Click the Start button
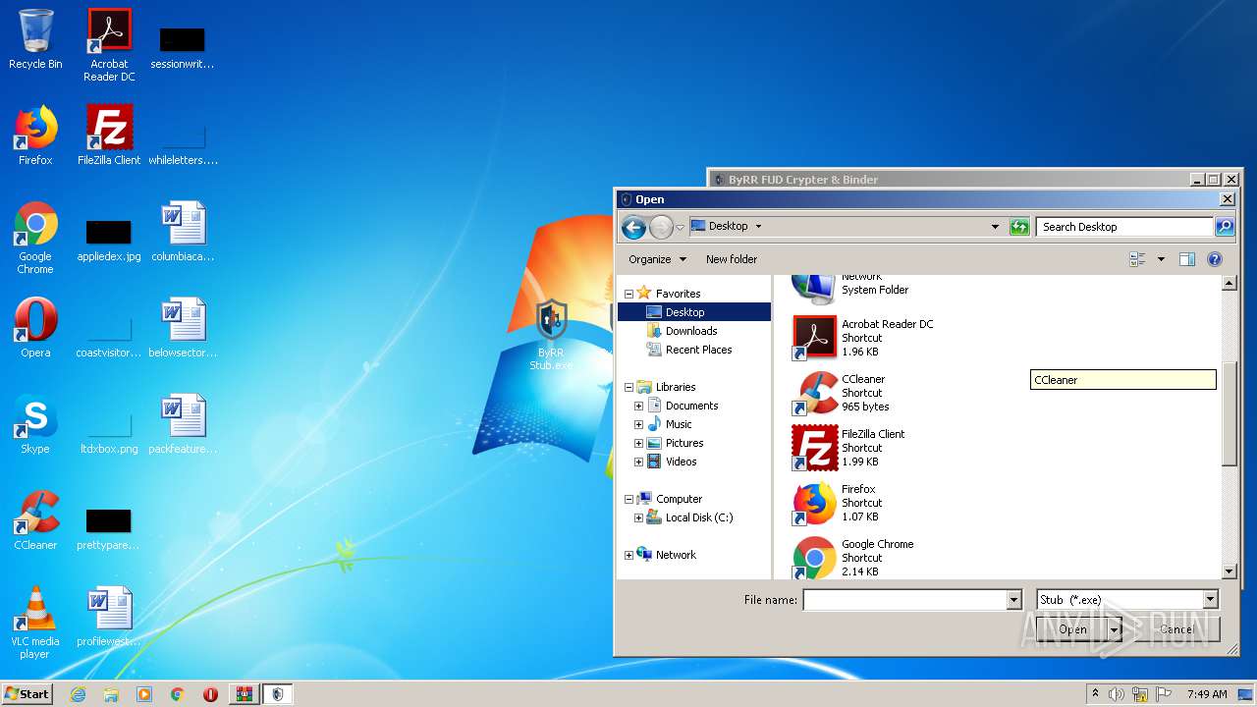The height and width of the screenshot is (707, 1257). [x=27, y=693]
